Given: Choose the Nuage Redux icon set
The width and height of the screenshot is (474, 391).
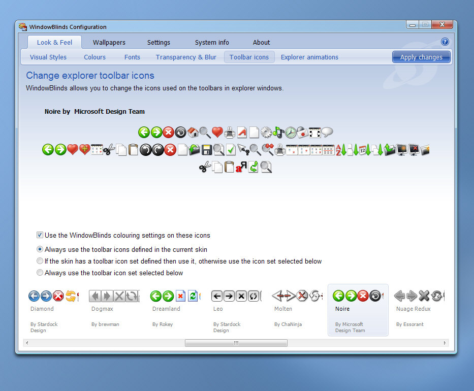Looking at the screenshot, I should click(420, 310).
